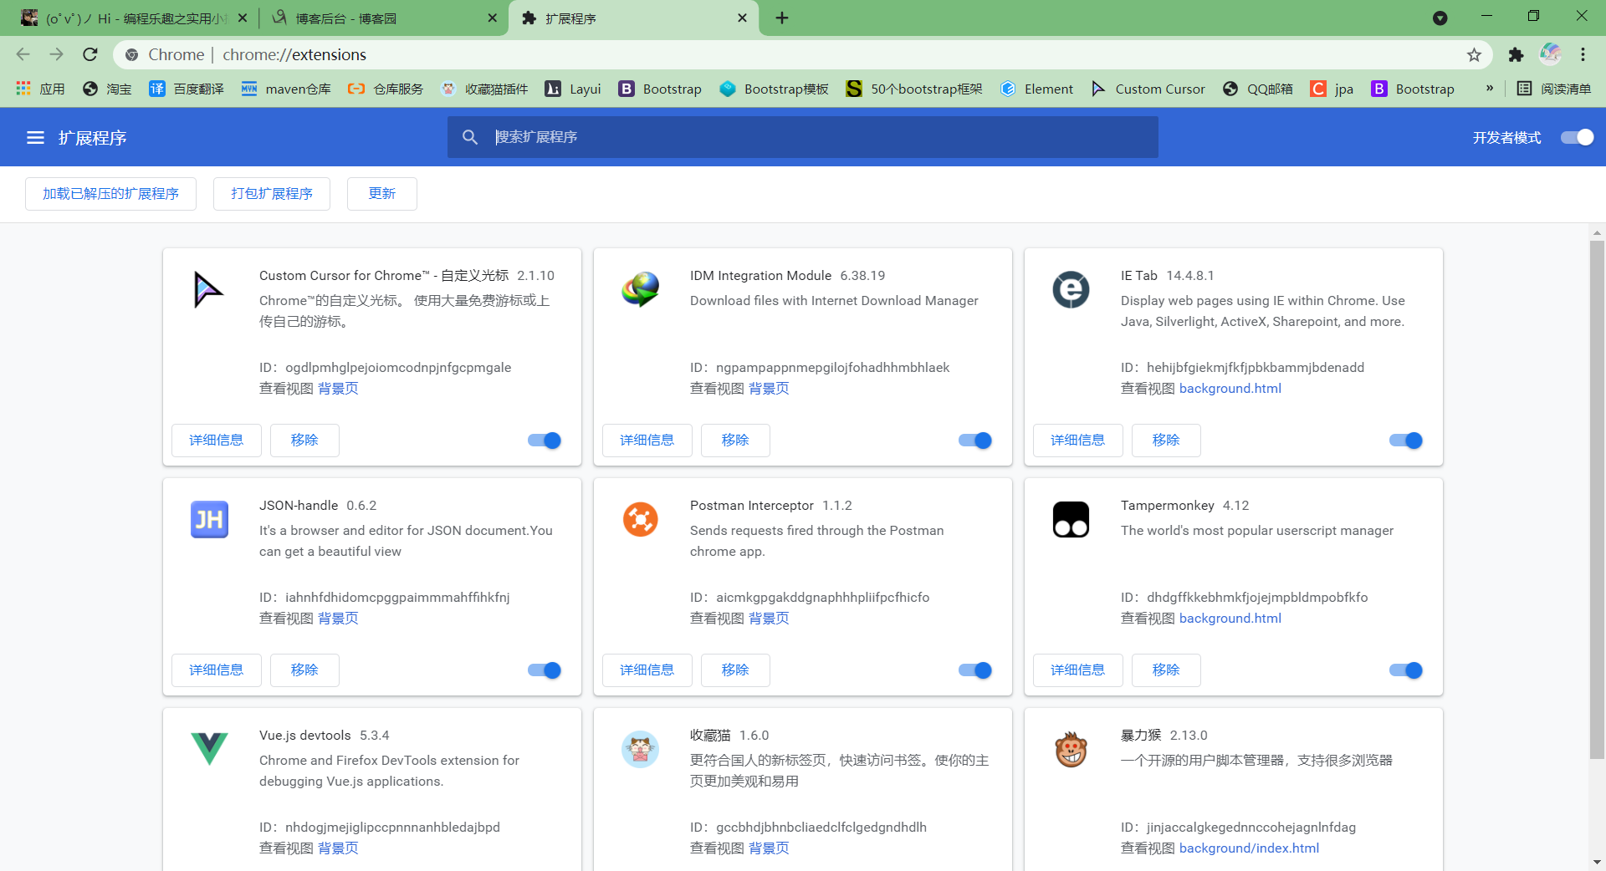Open the 百度翻译 bookmark
This screenshot has width=1606, height=871.
(x=187, y=89)
